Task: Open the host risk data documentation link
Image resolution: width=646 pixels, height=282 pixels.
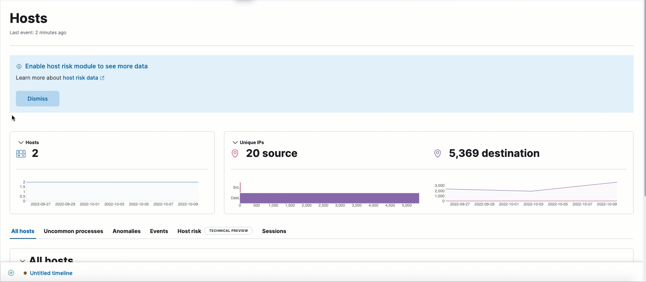Action: pyautogui.click(x=80, y=78)
